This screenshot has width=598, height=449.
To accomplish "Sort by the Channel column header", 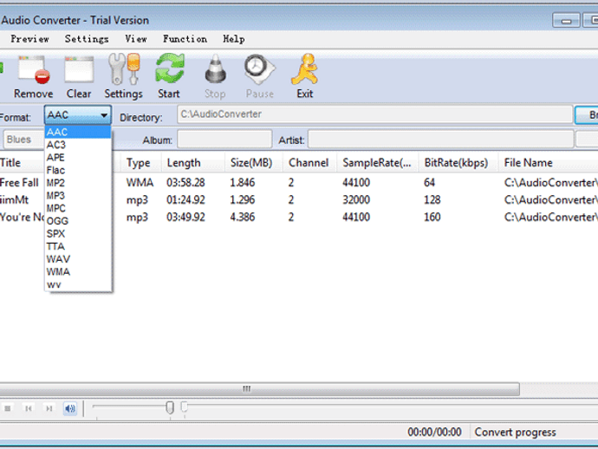I will (x=309, y=163).
